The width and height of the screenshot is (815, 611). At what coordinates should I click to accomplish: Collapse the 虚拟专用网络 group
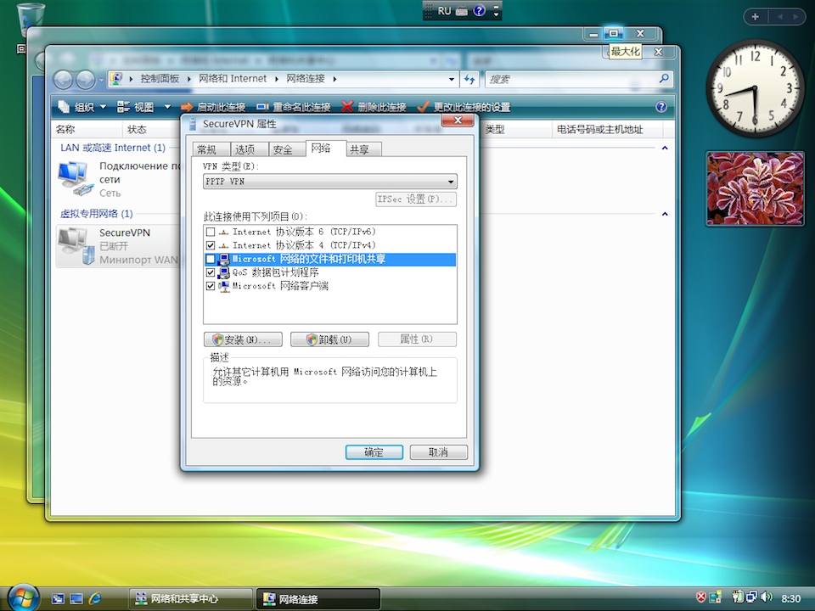[x=665, y=214]
